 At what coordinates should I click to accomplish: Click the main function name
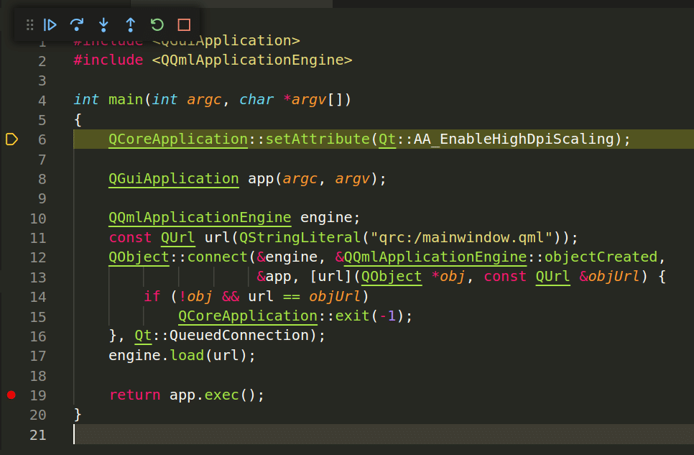[126, 100]
